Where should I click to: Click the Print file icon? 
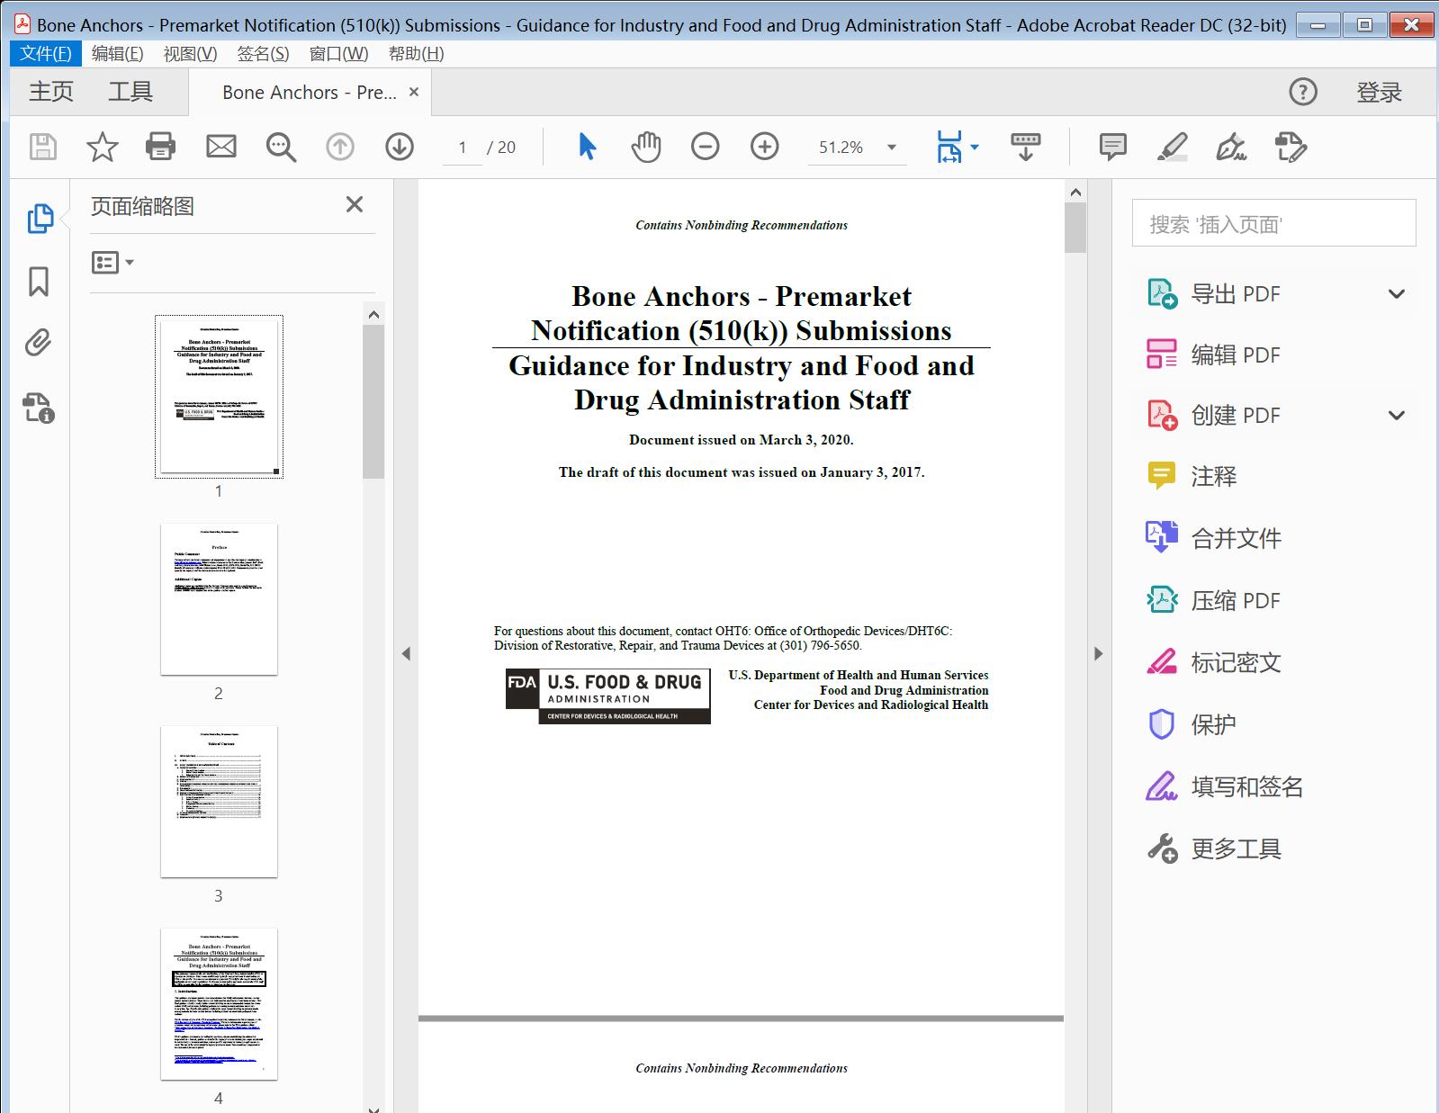tap(160, 147)
